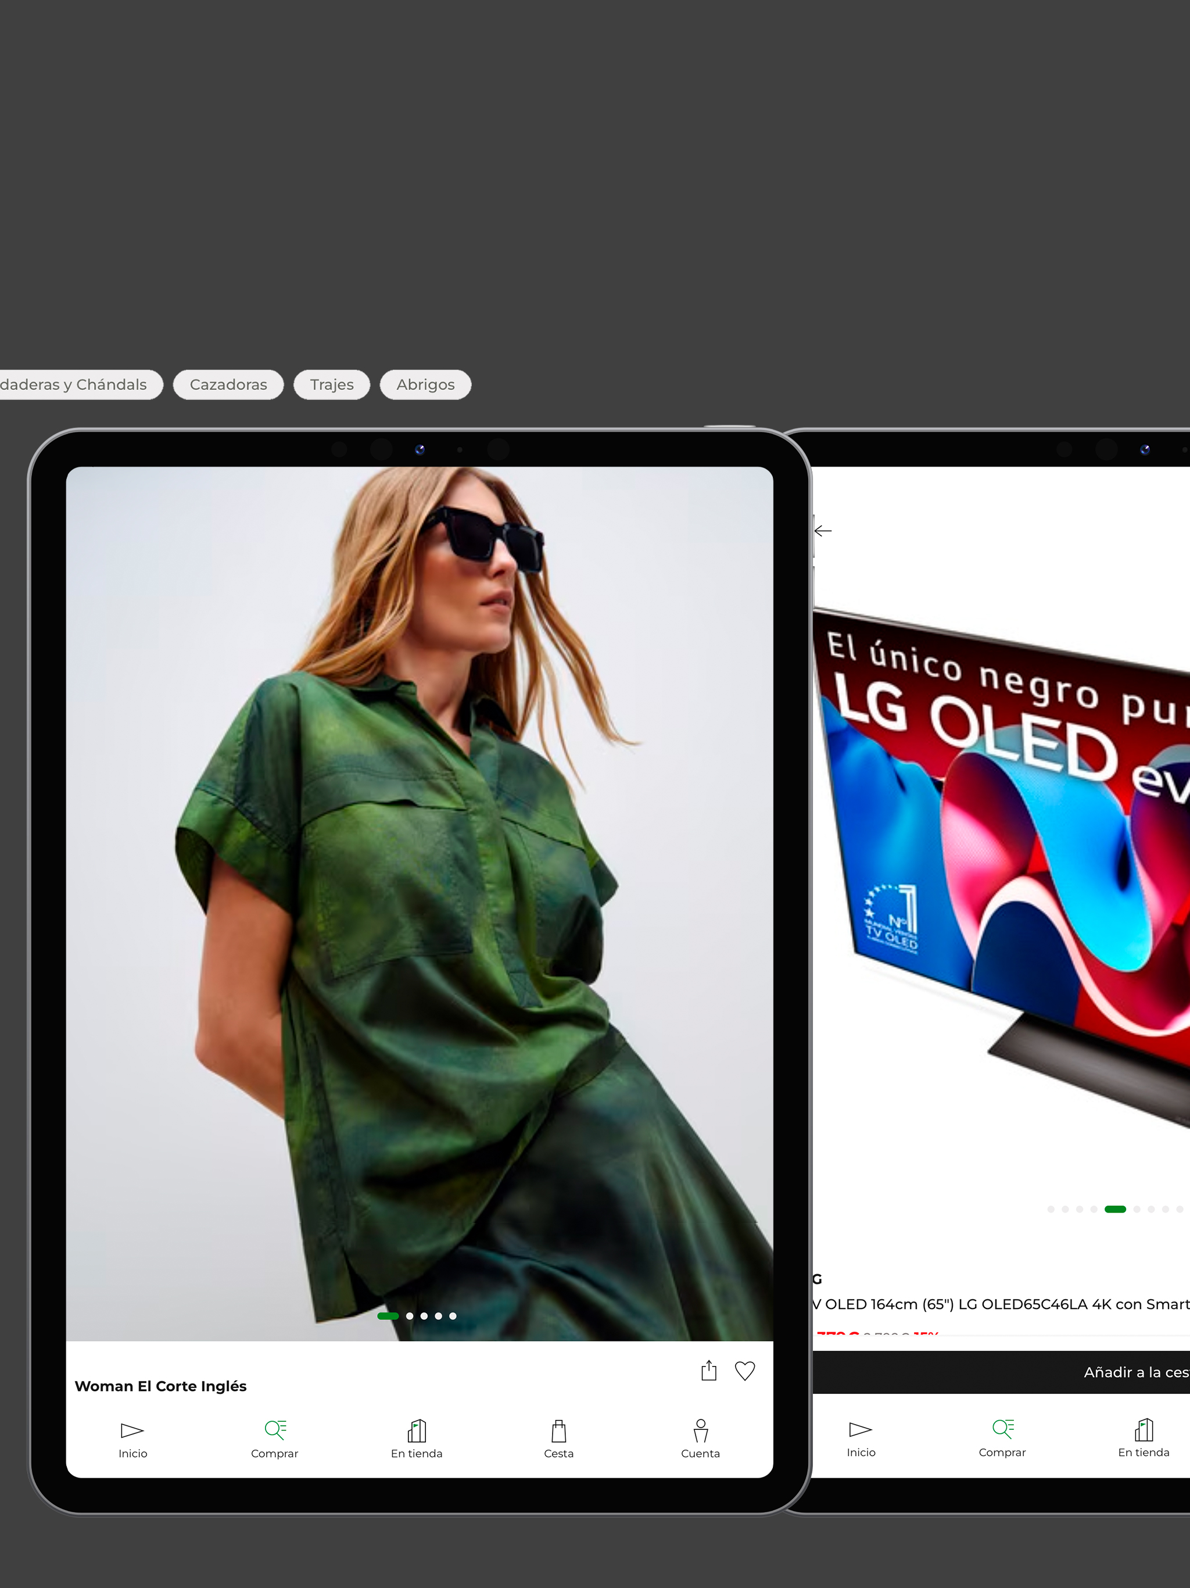The width and height of the screenshot is (1190, 1588).
Task: Select the Cazadoras category chip
Action: (x=228, y=385)
